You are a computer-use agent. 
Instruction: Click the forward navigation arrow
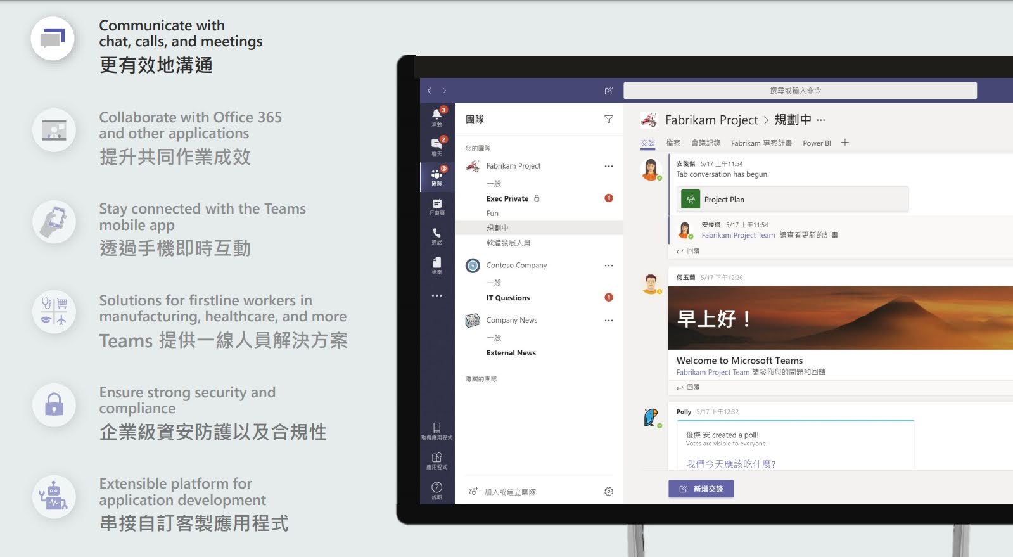[444, 91]
